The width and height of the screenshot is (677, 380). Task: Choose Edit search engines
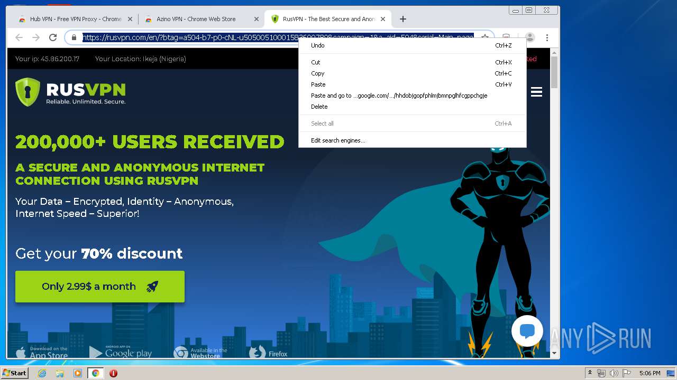point(412,140)
